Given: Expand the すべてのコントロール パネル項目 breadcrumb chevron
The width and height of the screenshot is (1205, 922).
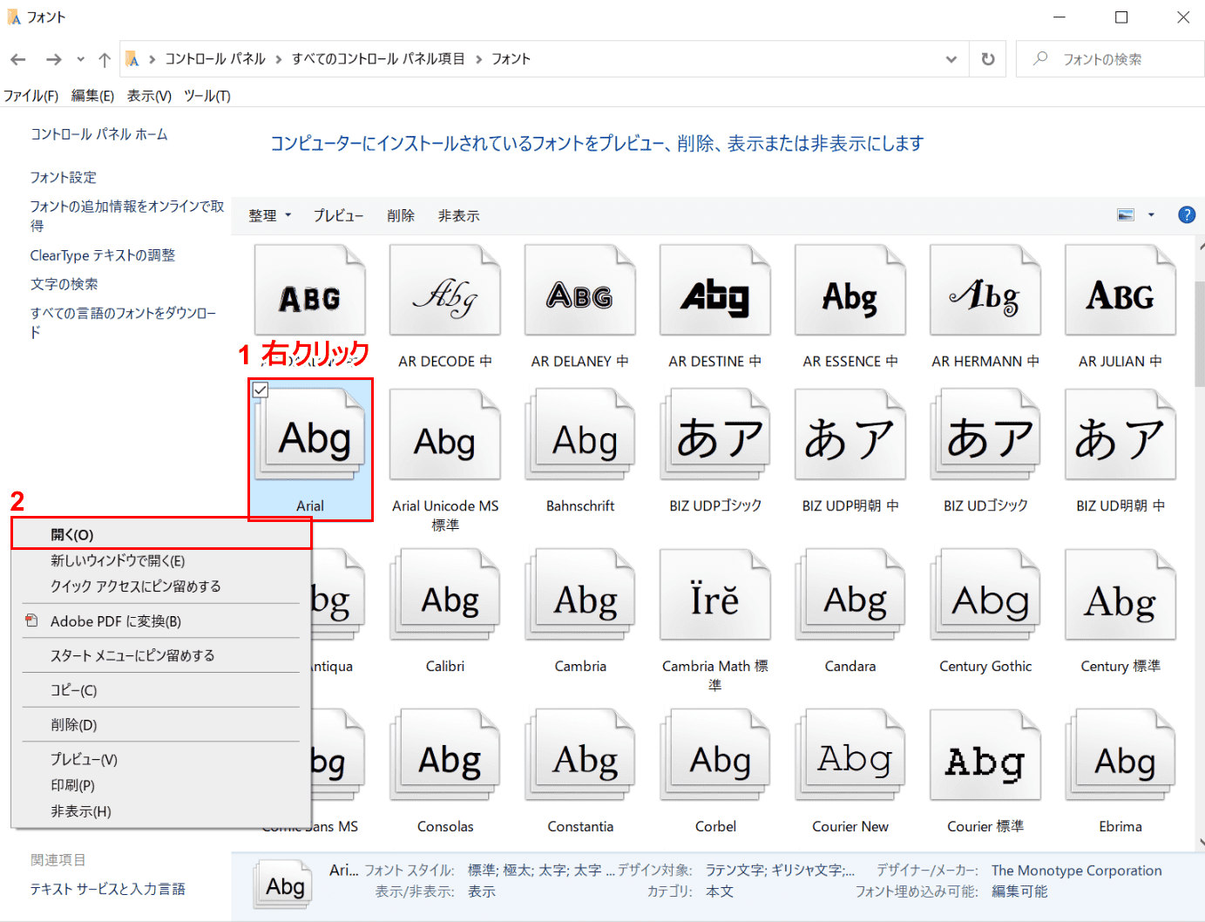Looking at the screenshot, I should [478, 59].
